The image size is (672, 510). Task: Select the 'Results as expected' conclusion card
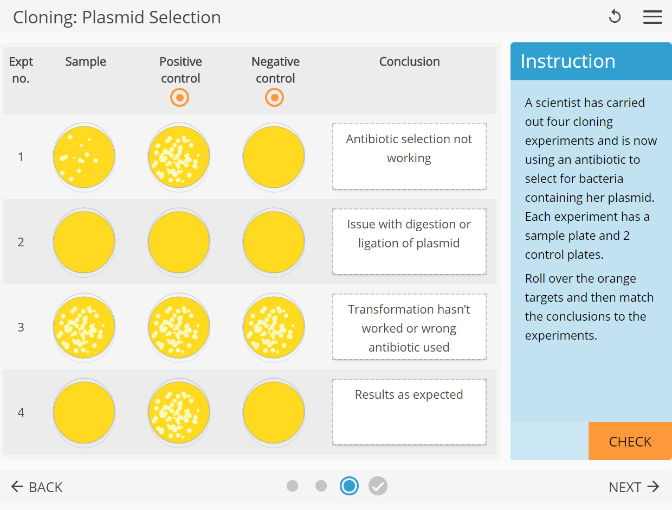(x=409, y=412)
